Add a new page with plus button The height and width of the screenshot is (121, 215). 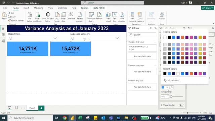(x=41, y=108)
